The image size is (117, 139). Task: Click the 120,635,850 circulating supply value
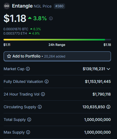point(94,107)
